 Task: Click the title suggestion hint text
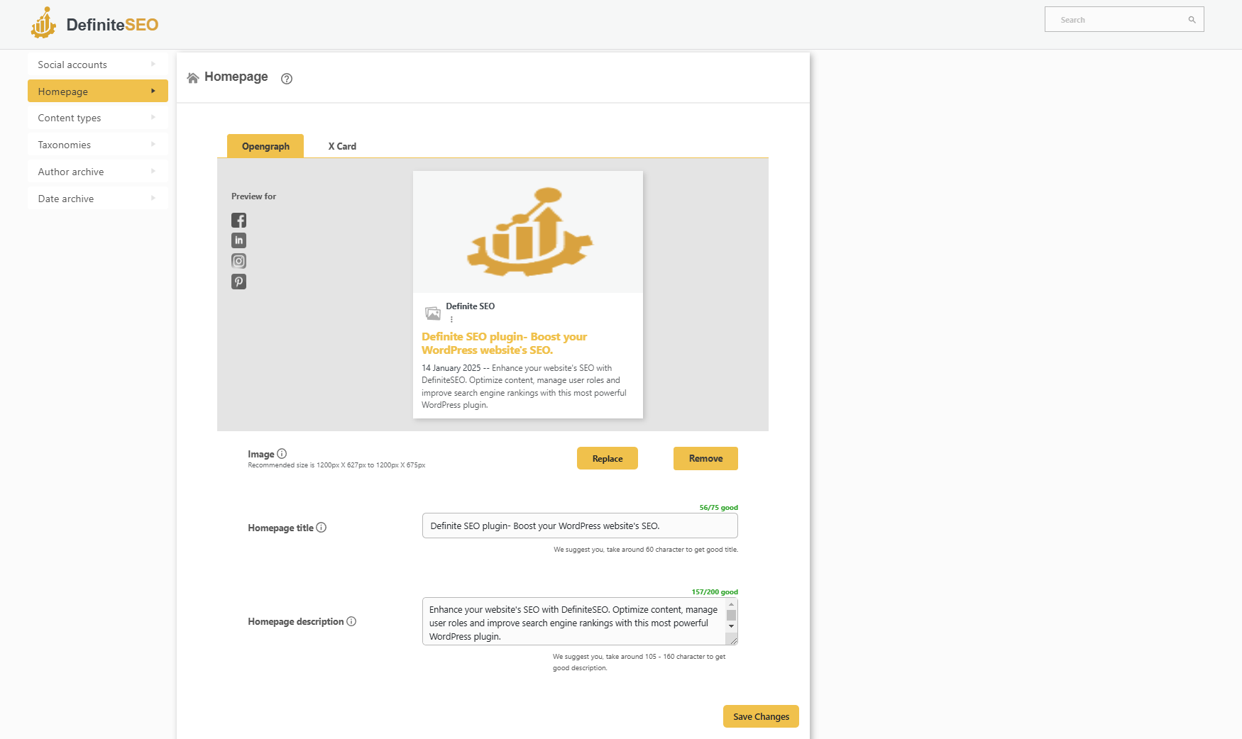pyautogui.click(x=646, y=550)
